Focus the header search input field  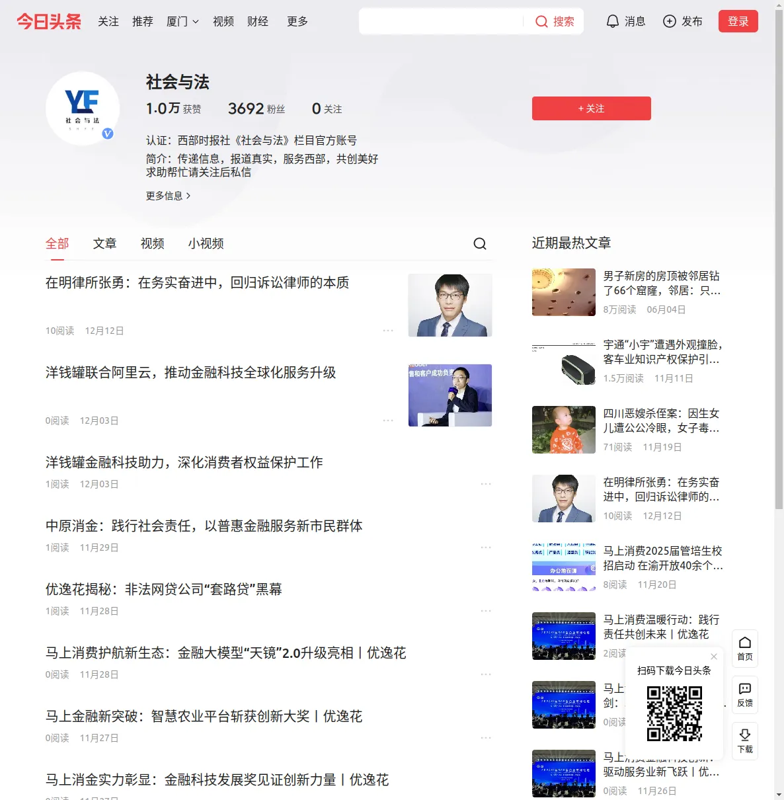coord(442,21)
